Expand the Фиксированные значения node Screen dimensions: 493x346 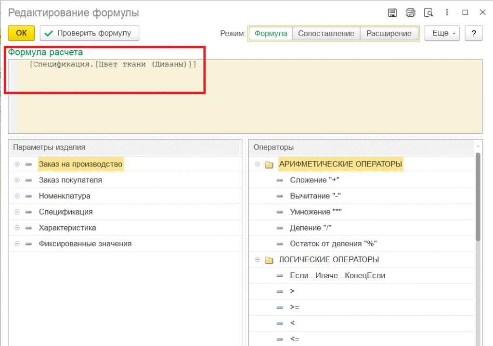tap(17, 243)
